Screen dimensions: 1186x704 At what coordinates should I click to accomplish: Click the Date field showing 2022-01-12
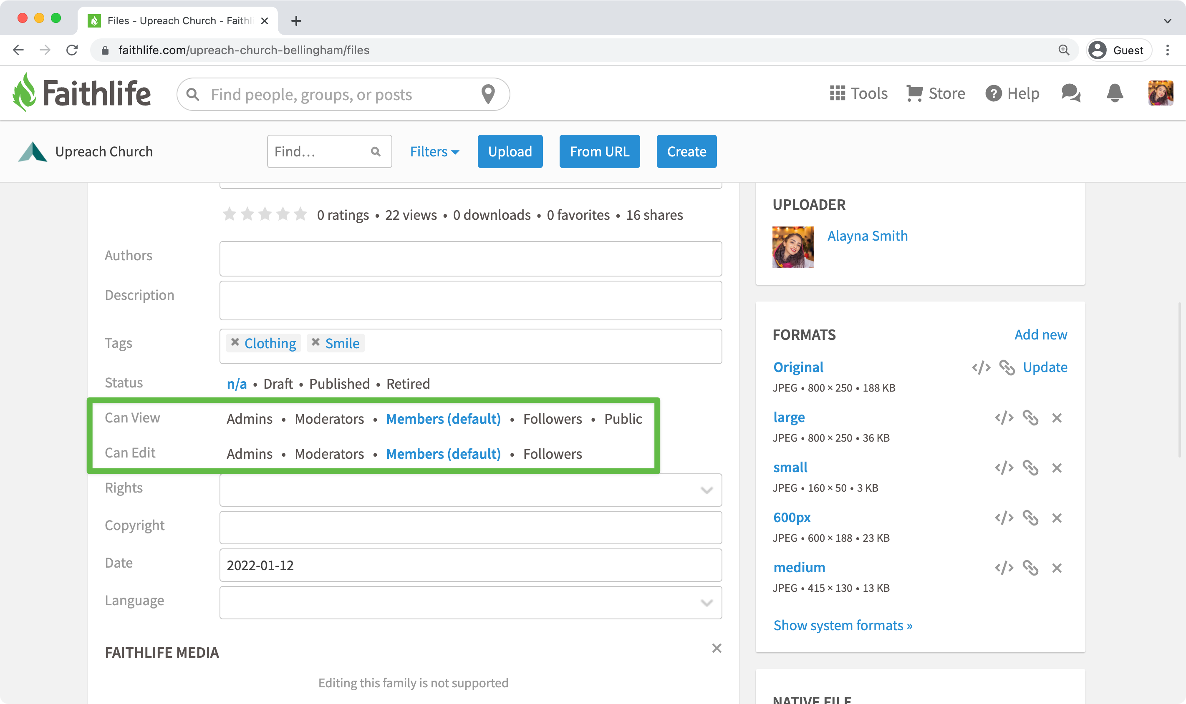click(x=470, y=565)
